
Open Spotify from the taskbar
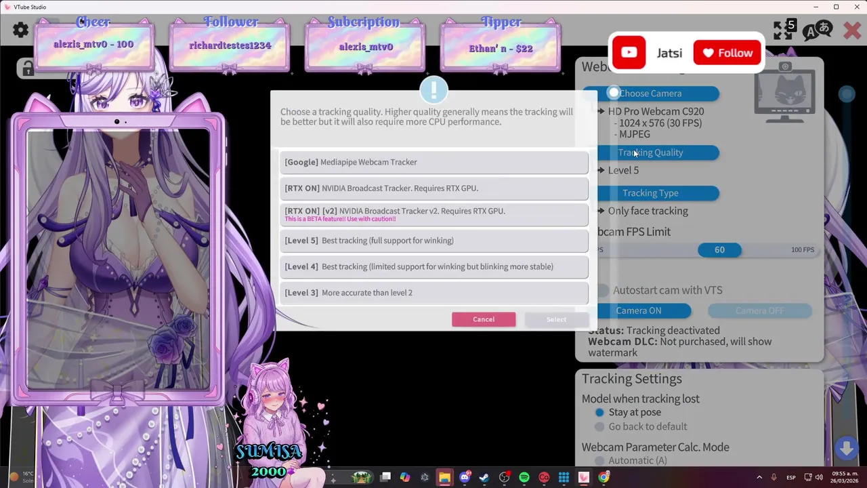point(524,477)
